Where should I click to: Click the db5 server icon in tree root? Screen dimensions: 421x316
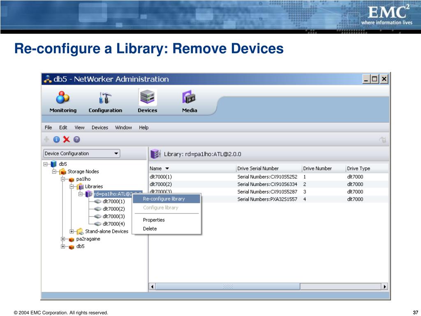[x=54, y=164]
